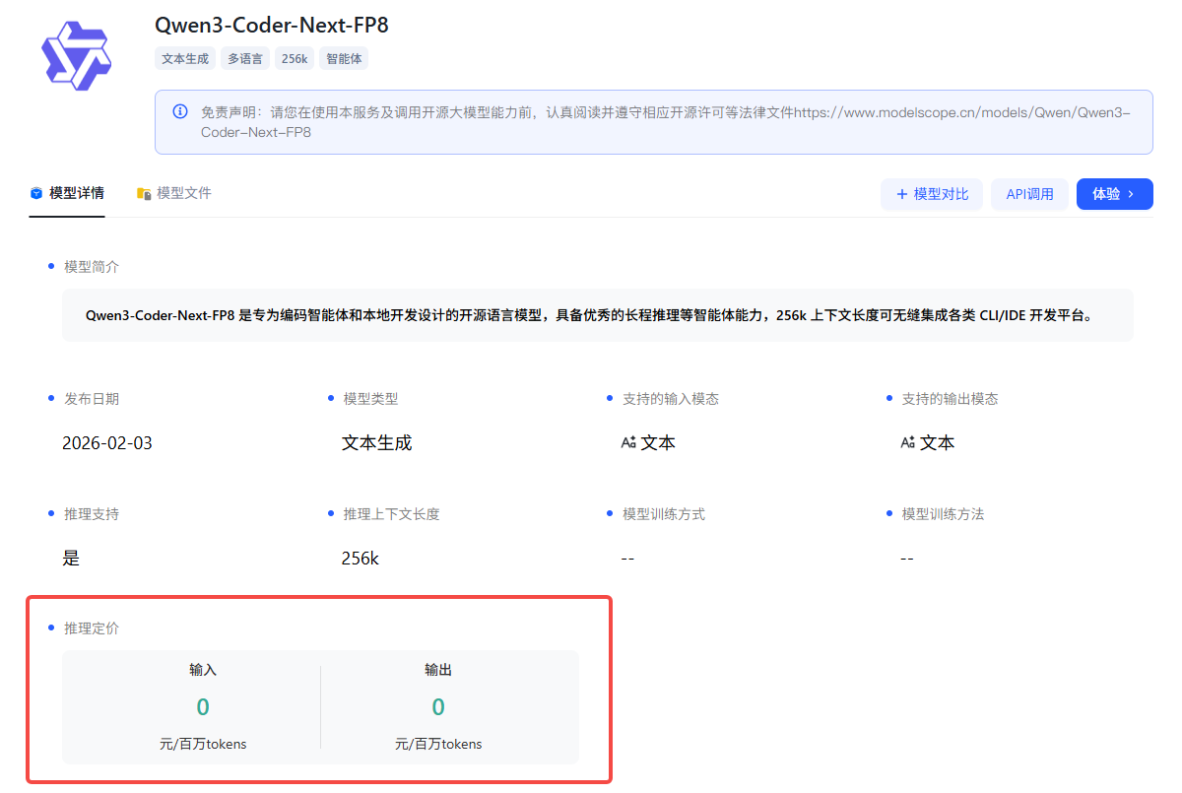This screenshot has height=793, width=1182.
Task: Click the Qwen model logo icon
Action: (x=76, y=56)
